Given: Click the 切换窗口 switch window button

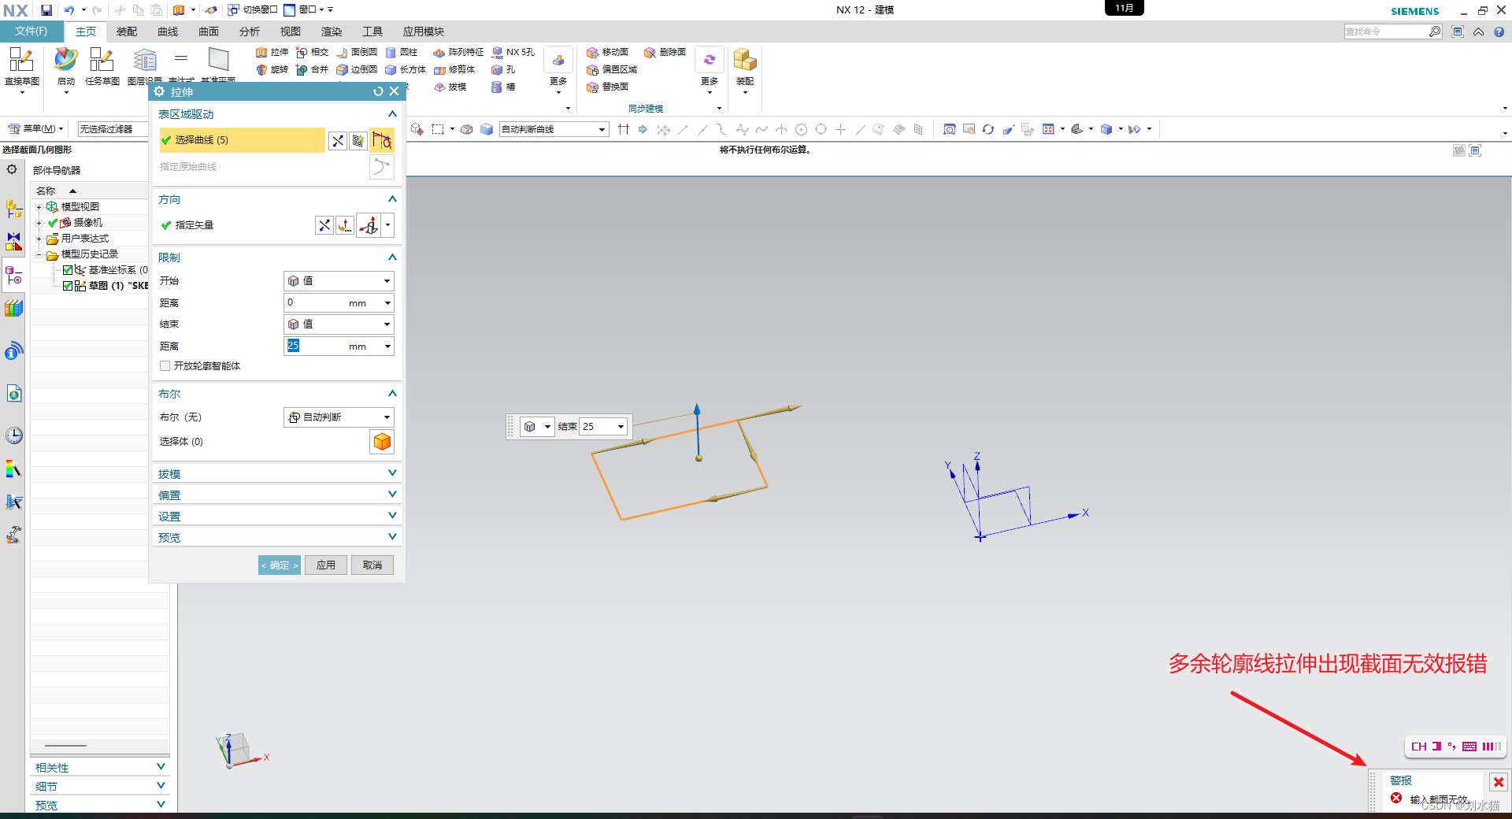Looking at the screenshot, I should (x=253, y=10).
